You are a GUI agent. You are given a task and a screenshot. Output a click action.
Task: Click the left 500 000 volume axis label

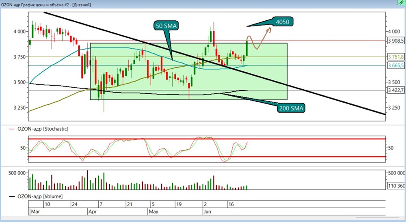coord(17,173)
